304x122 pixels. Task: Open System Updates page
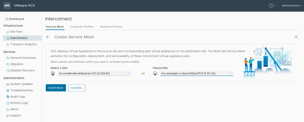21,84
